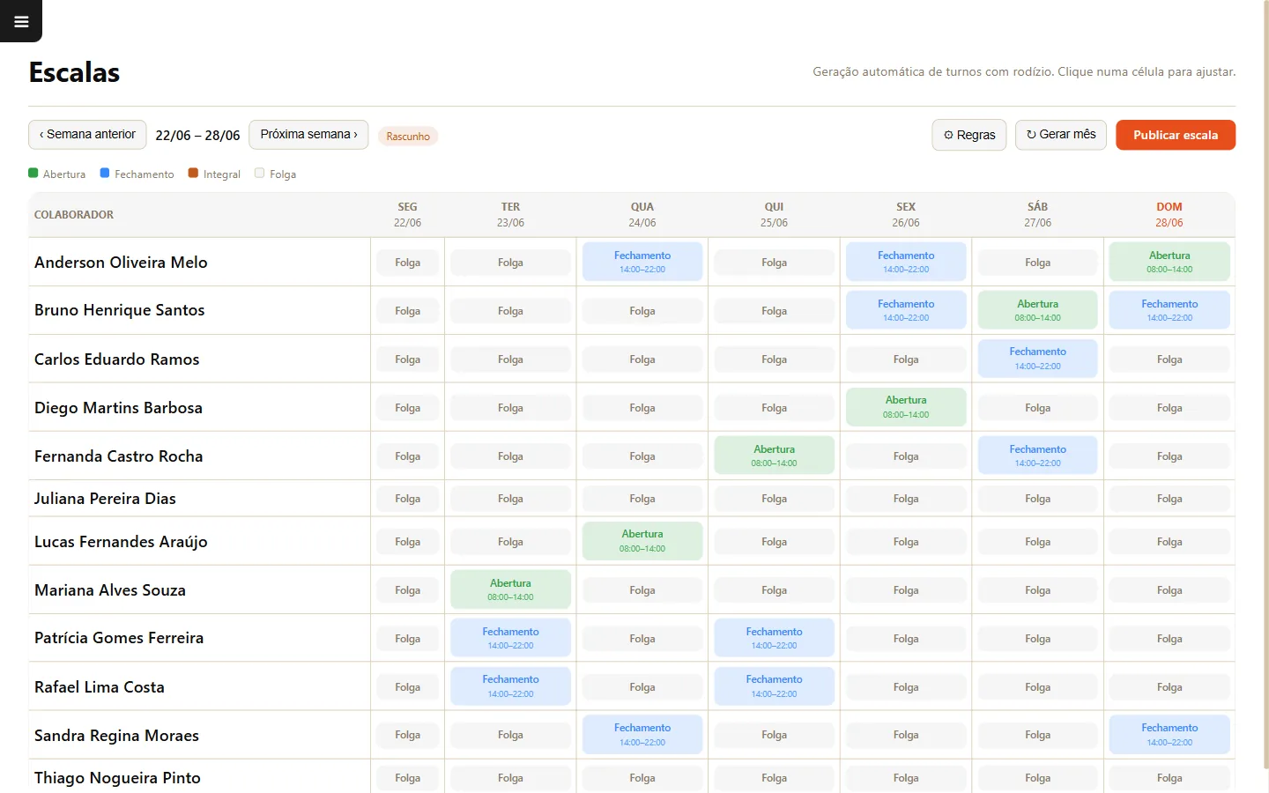Viewport: 1269px width, 793px height.
Task: Select Sandra Regina Moraes name
Action: pyautogui.click(x=116, y=736)
